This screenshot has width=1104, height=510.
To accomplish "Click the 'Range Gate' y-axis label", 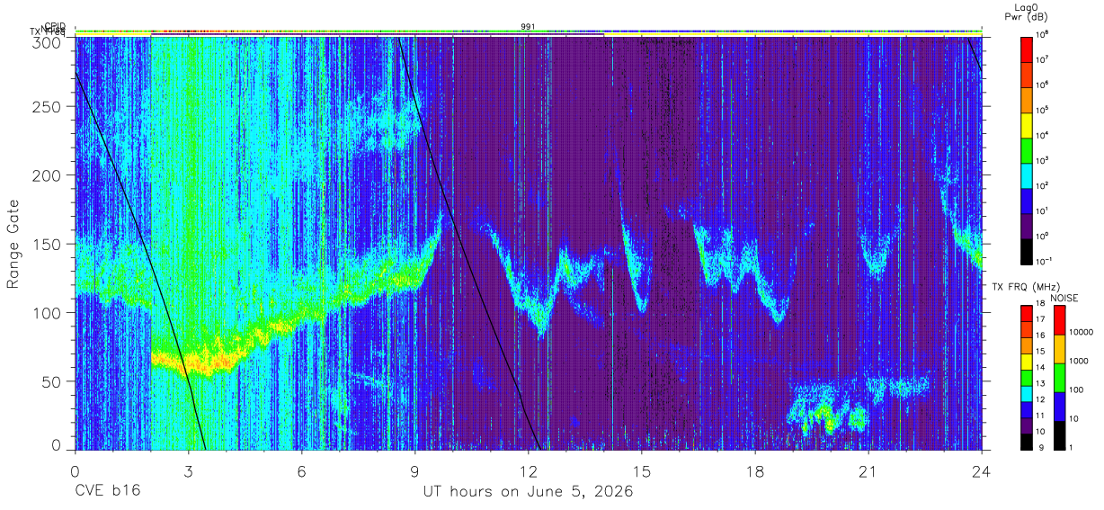I will [14, 245].
